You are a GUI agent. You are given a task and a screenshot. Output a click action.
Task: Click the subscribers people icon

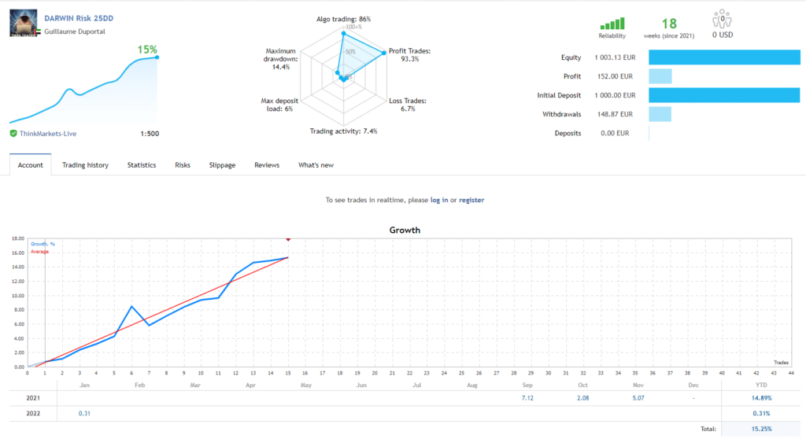(x=722, y=18)
